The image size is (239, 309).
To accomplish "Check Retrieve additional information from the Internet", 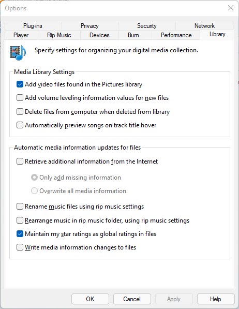I will [20, 161].
